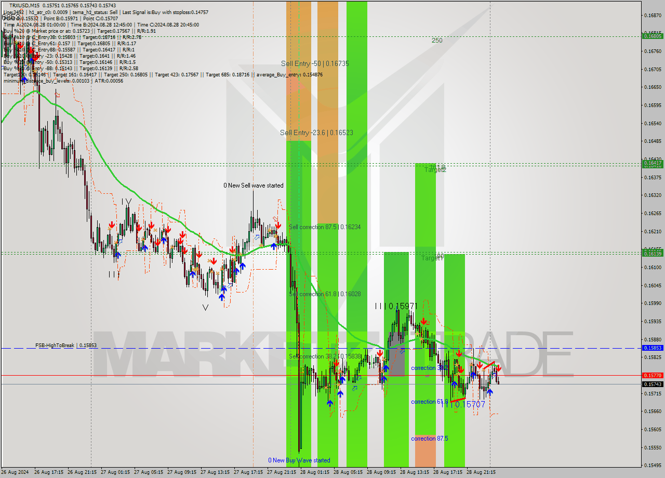665x478 pixels.
Task: Click the 'Sell correction 38.2 | 0.15838' label
Action: pyautogui.click(x=325, y=356)
